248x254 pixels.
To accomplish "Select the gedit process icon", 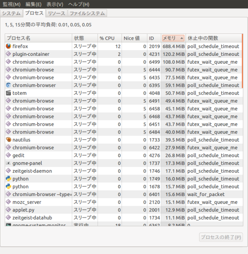I will click(8, 156).
